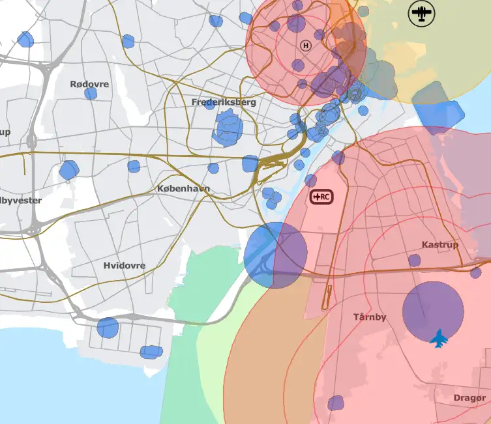Screen dimensions: 491x424
Task: Click the large blue circle zone west of Tårnby
Action: click(275, 255)
